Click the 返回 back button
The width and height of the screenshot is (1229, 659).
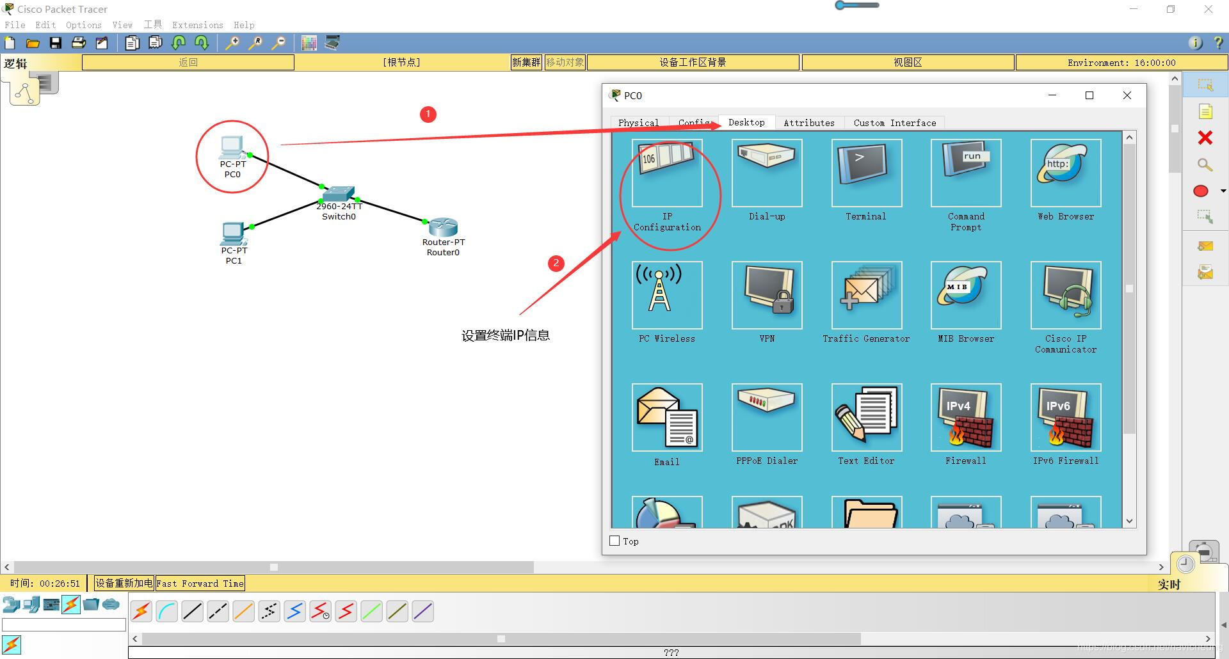(x=188, y=62)
